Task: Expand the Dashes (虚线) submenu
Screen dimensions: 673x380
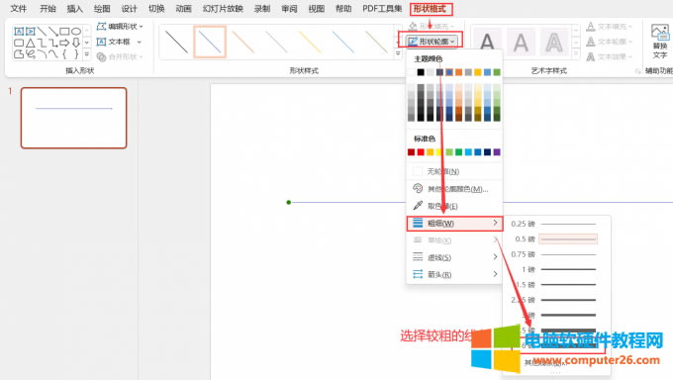Action: tap(453, 257)
